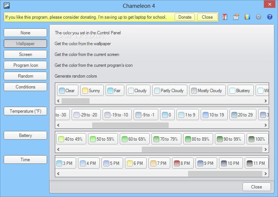Click the Battery button
The image size is (278, 197).
coord(25,135)
